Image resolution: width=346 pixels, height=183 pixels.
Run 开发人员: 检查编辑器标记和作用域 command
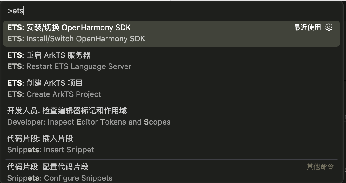click(x=67, y=111)
